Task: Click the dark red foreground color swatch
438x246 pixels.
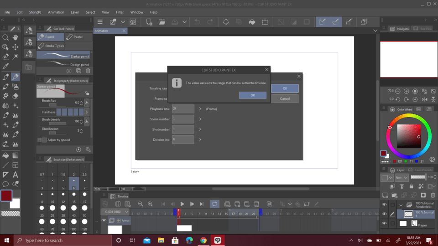Action: pos(6,196)
